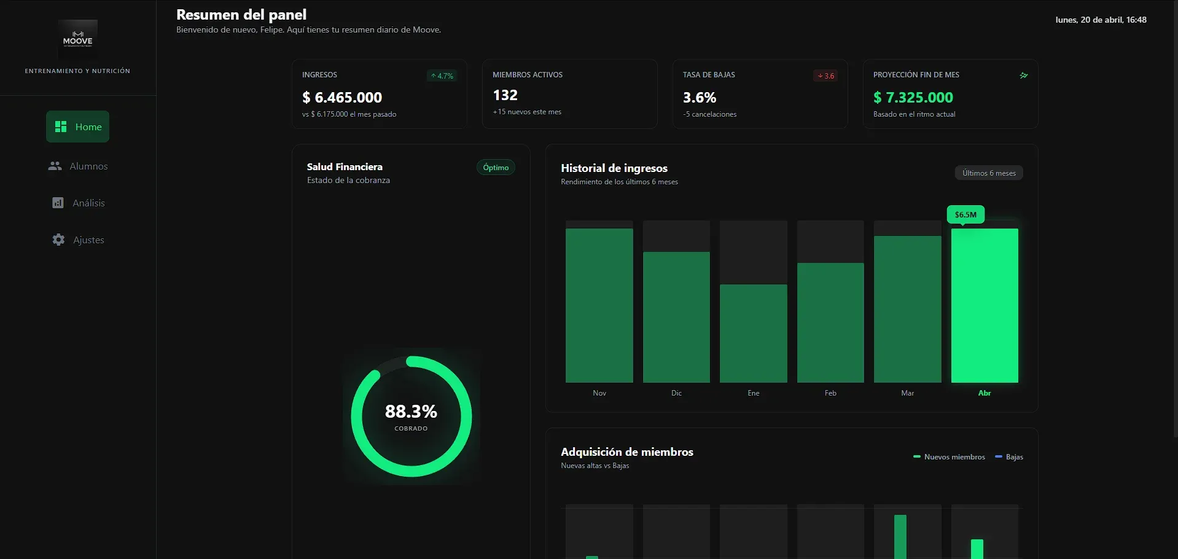Click the projection trend icon in Proyección card
The image size is (1178, 559).
[1024, 76]
